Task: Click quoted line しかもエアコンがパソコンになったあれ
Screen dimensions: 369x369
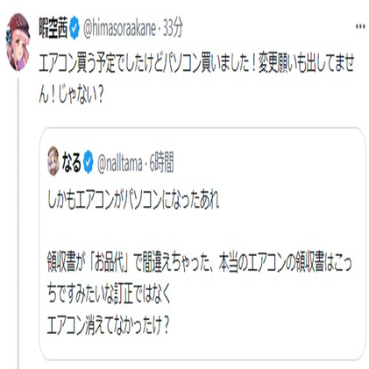Action: click(133, 200)
